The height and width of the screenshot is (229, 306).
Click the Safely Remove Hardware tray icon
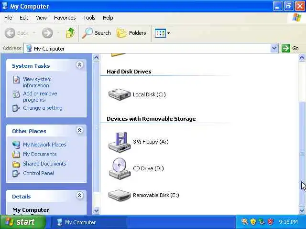point(262,222)
